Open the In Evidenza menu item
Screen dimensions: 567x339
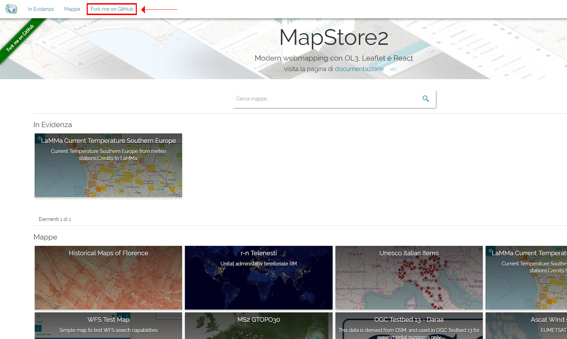pos(41,9)
